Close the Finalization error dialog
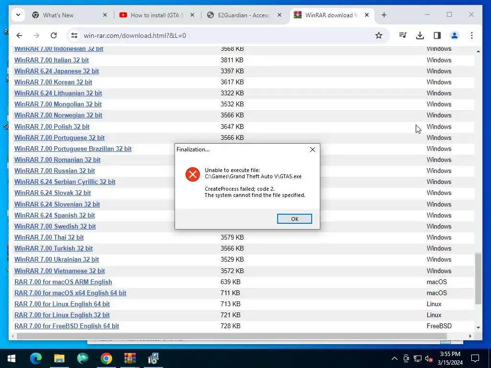 click(313, 149)
